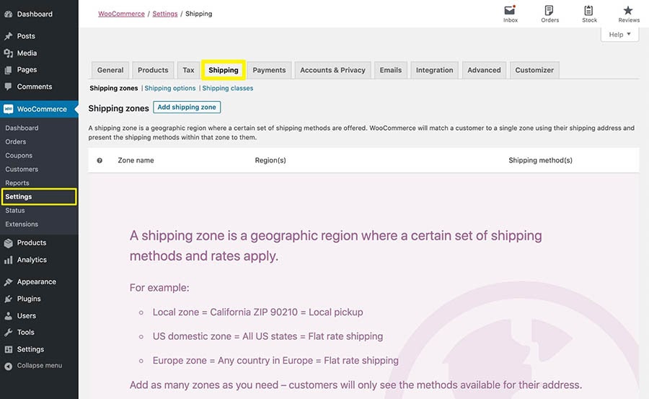Go to Media in the sidebar

pyautogui.click(x=27, y=53)
